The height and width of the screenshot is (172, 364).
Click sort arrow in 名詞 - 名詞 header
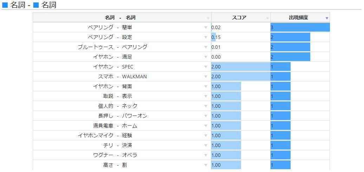(x=208, y=18)
